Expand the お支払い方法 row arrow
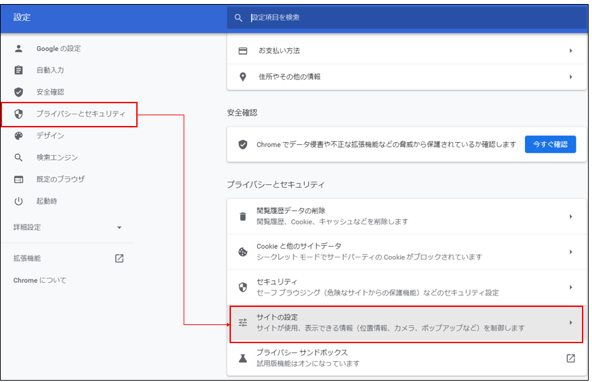 (571, 51)
